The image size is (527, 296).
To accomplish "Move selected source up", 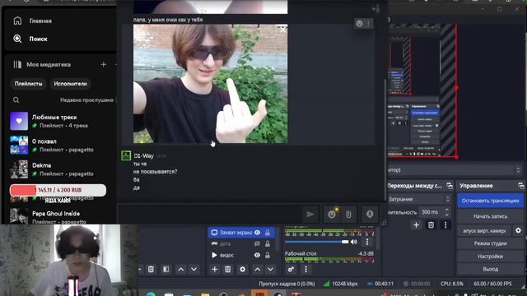I will click(x=258, y=269).
